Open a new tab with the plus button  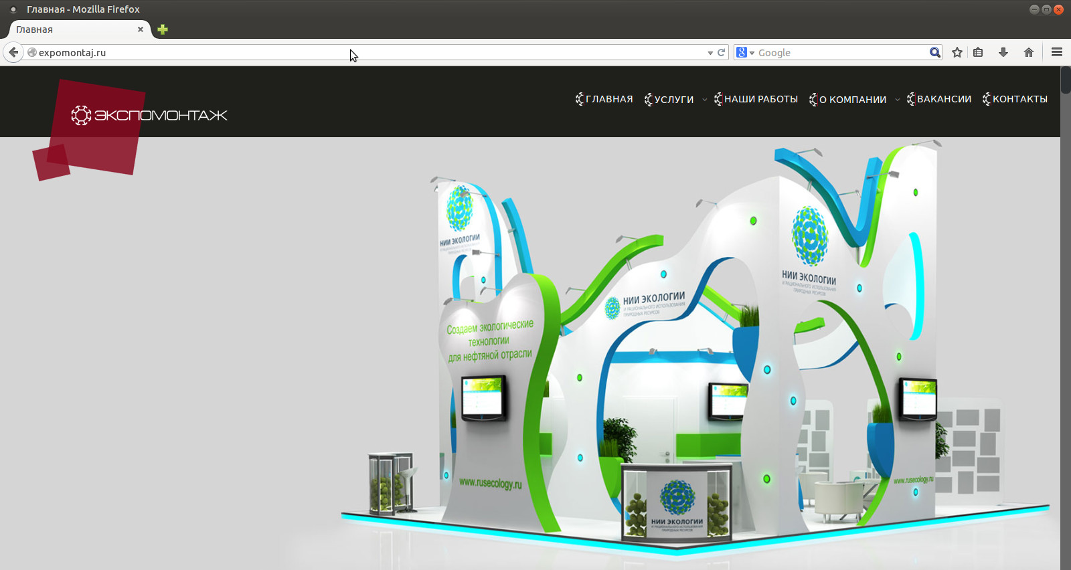coord(162,29)
